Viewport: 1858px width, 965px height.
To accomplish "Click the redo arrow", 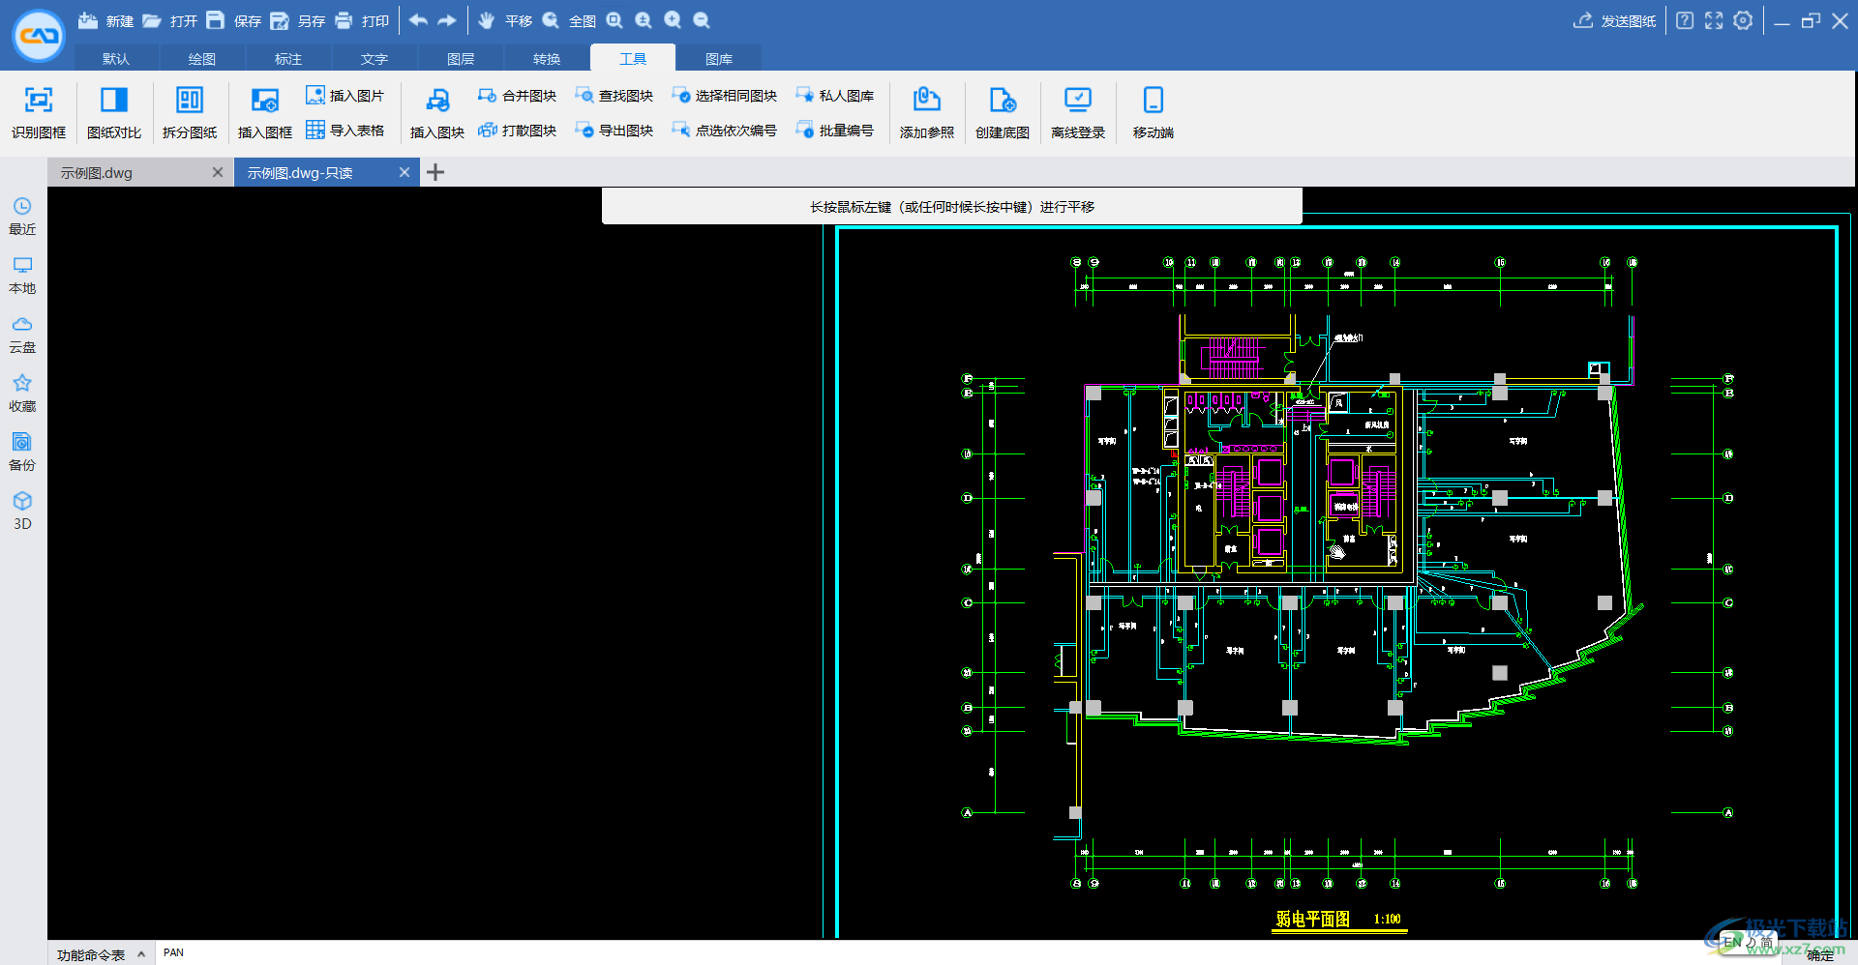I will tap(447, 20).
